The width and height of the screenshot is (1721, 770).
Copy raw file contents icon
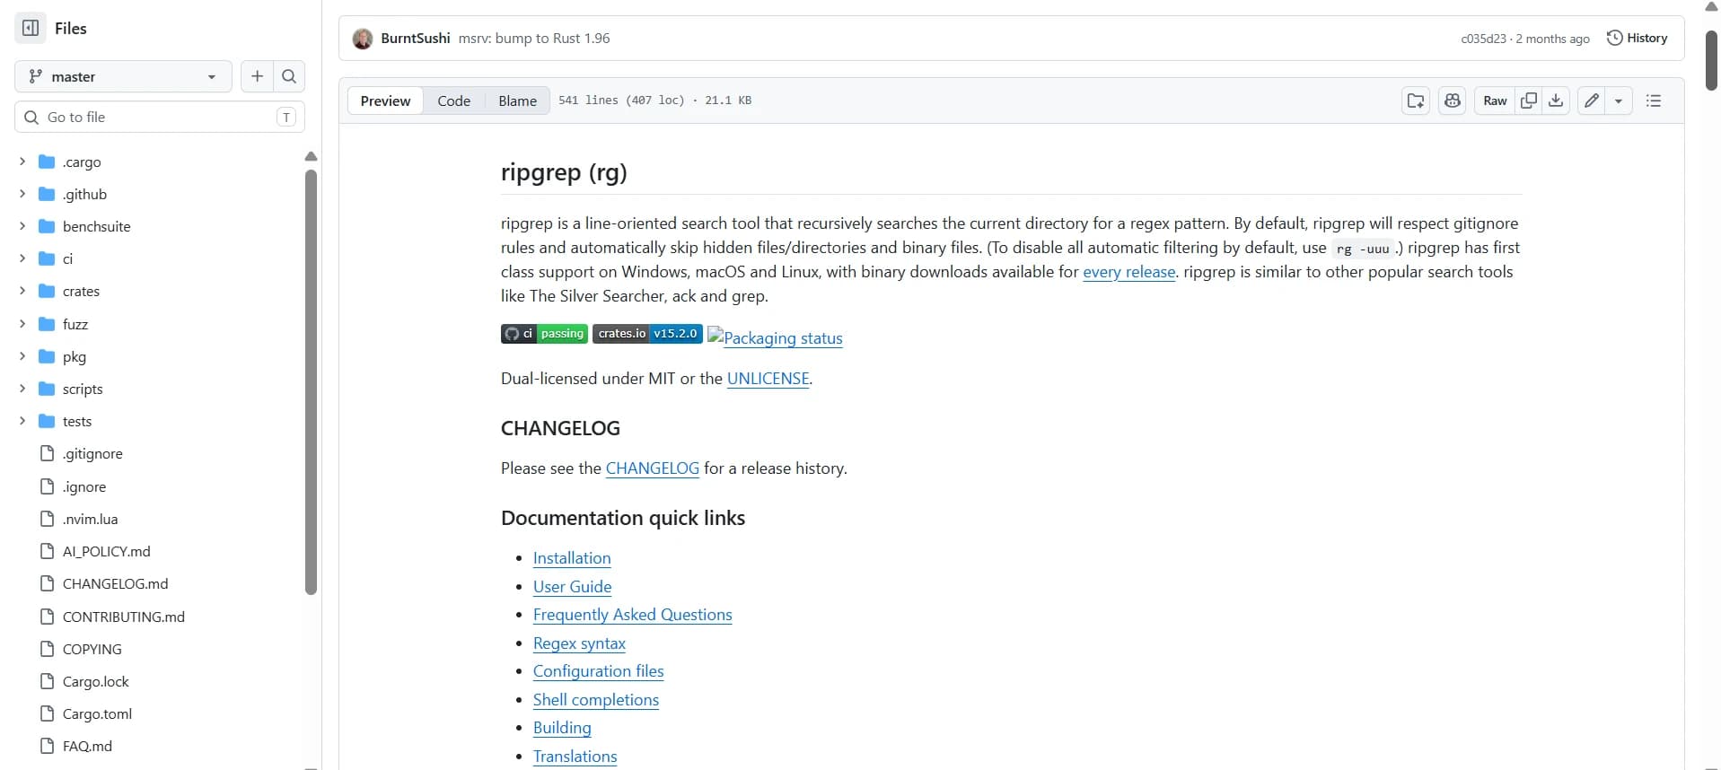click(1529, 101)
